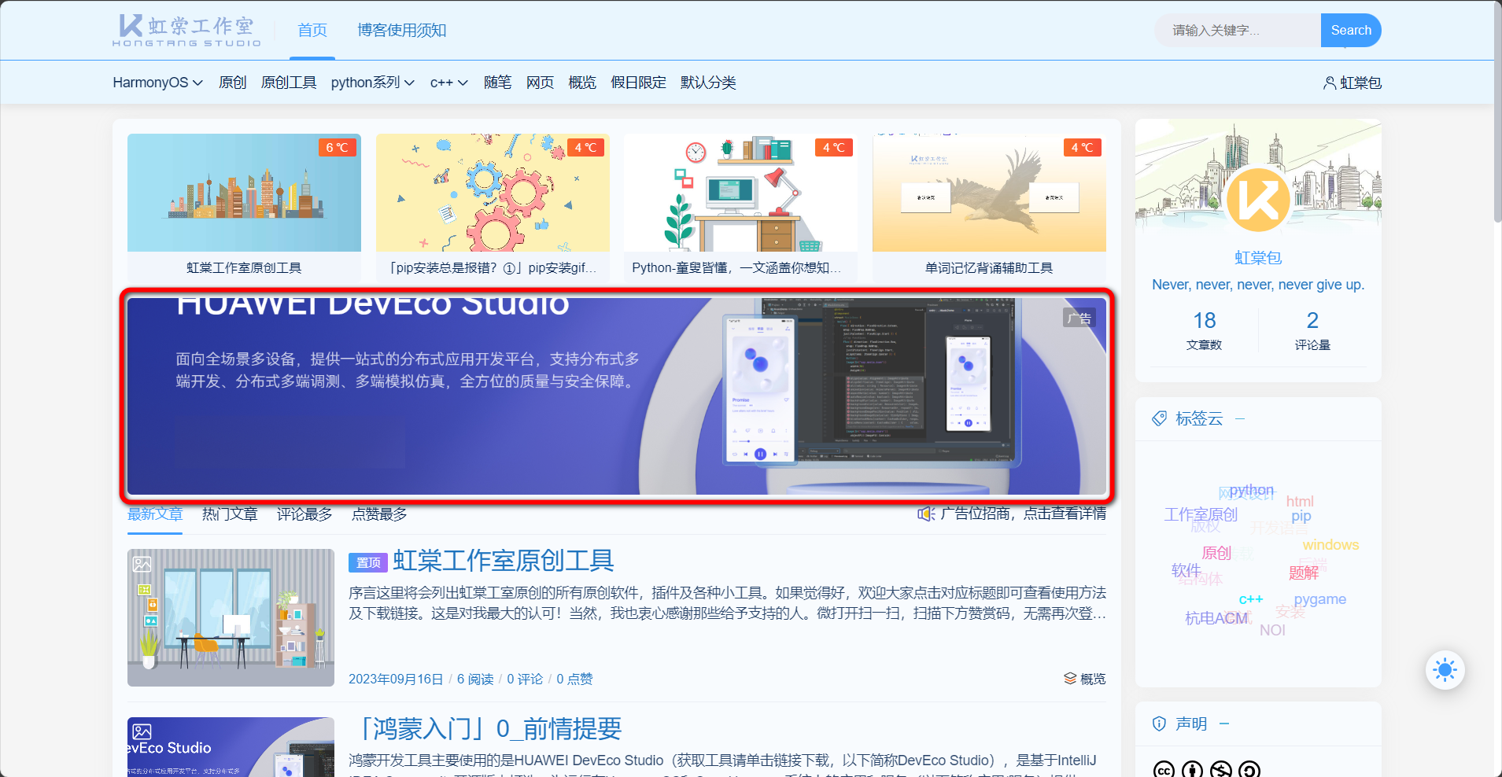Open 博客使用须知 page

pos(401,30)
